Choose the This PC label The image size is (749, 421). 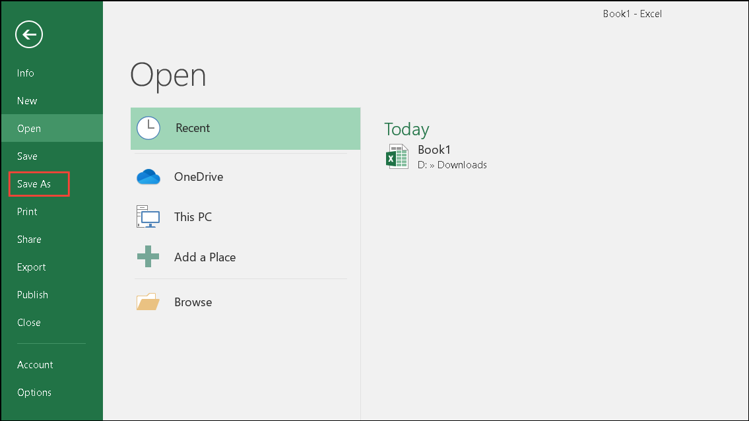coord(193,217)
